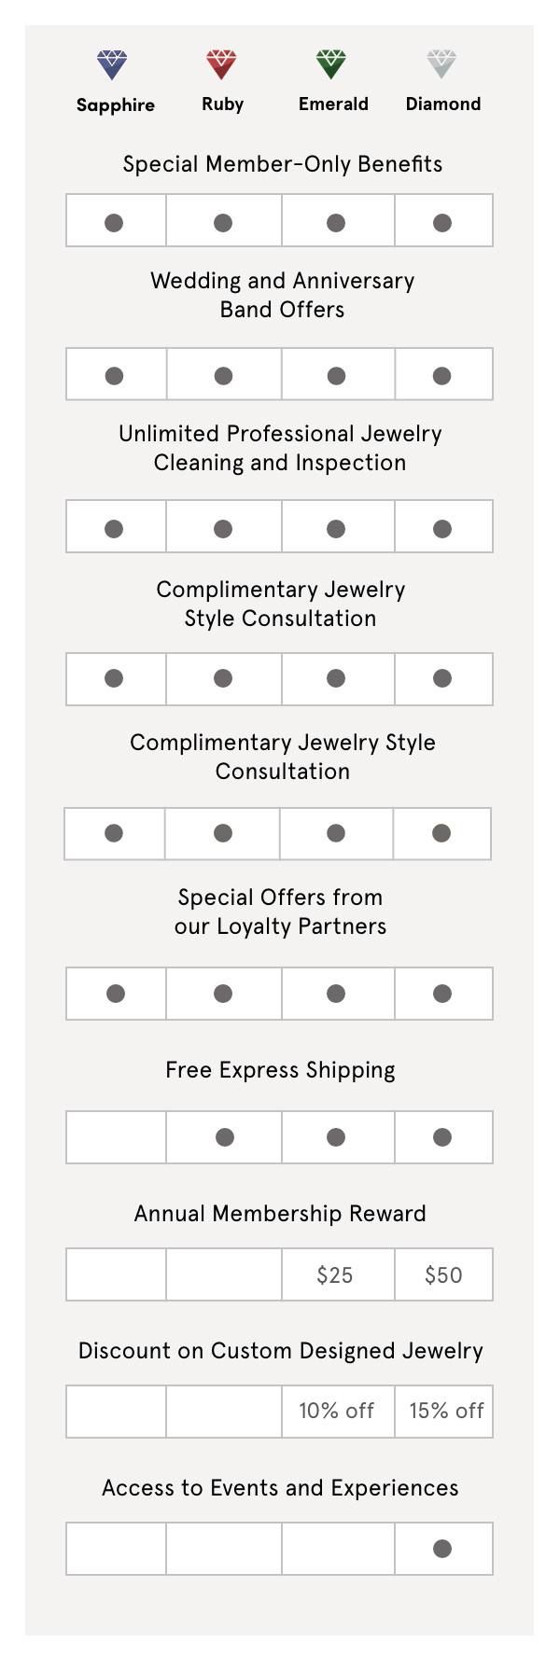Click the $50 Diamond annual reward cell

[x=443, y=1274]
